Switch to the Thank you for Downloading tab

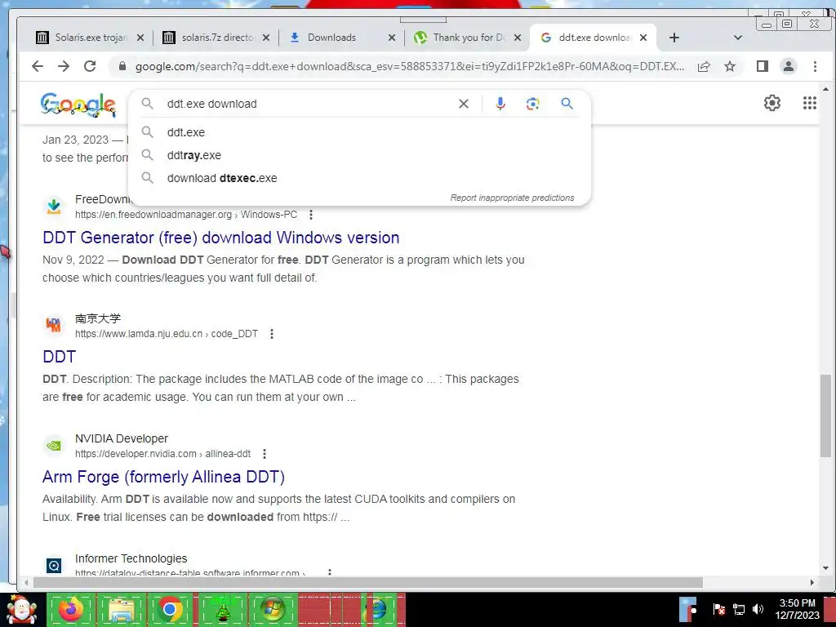click(x=460, y=38)
